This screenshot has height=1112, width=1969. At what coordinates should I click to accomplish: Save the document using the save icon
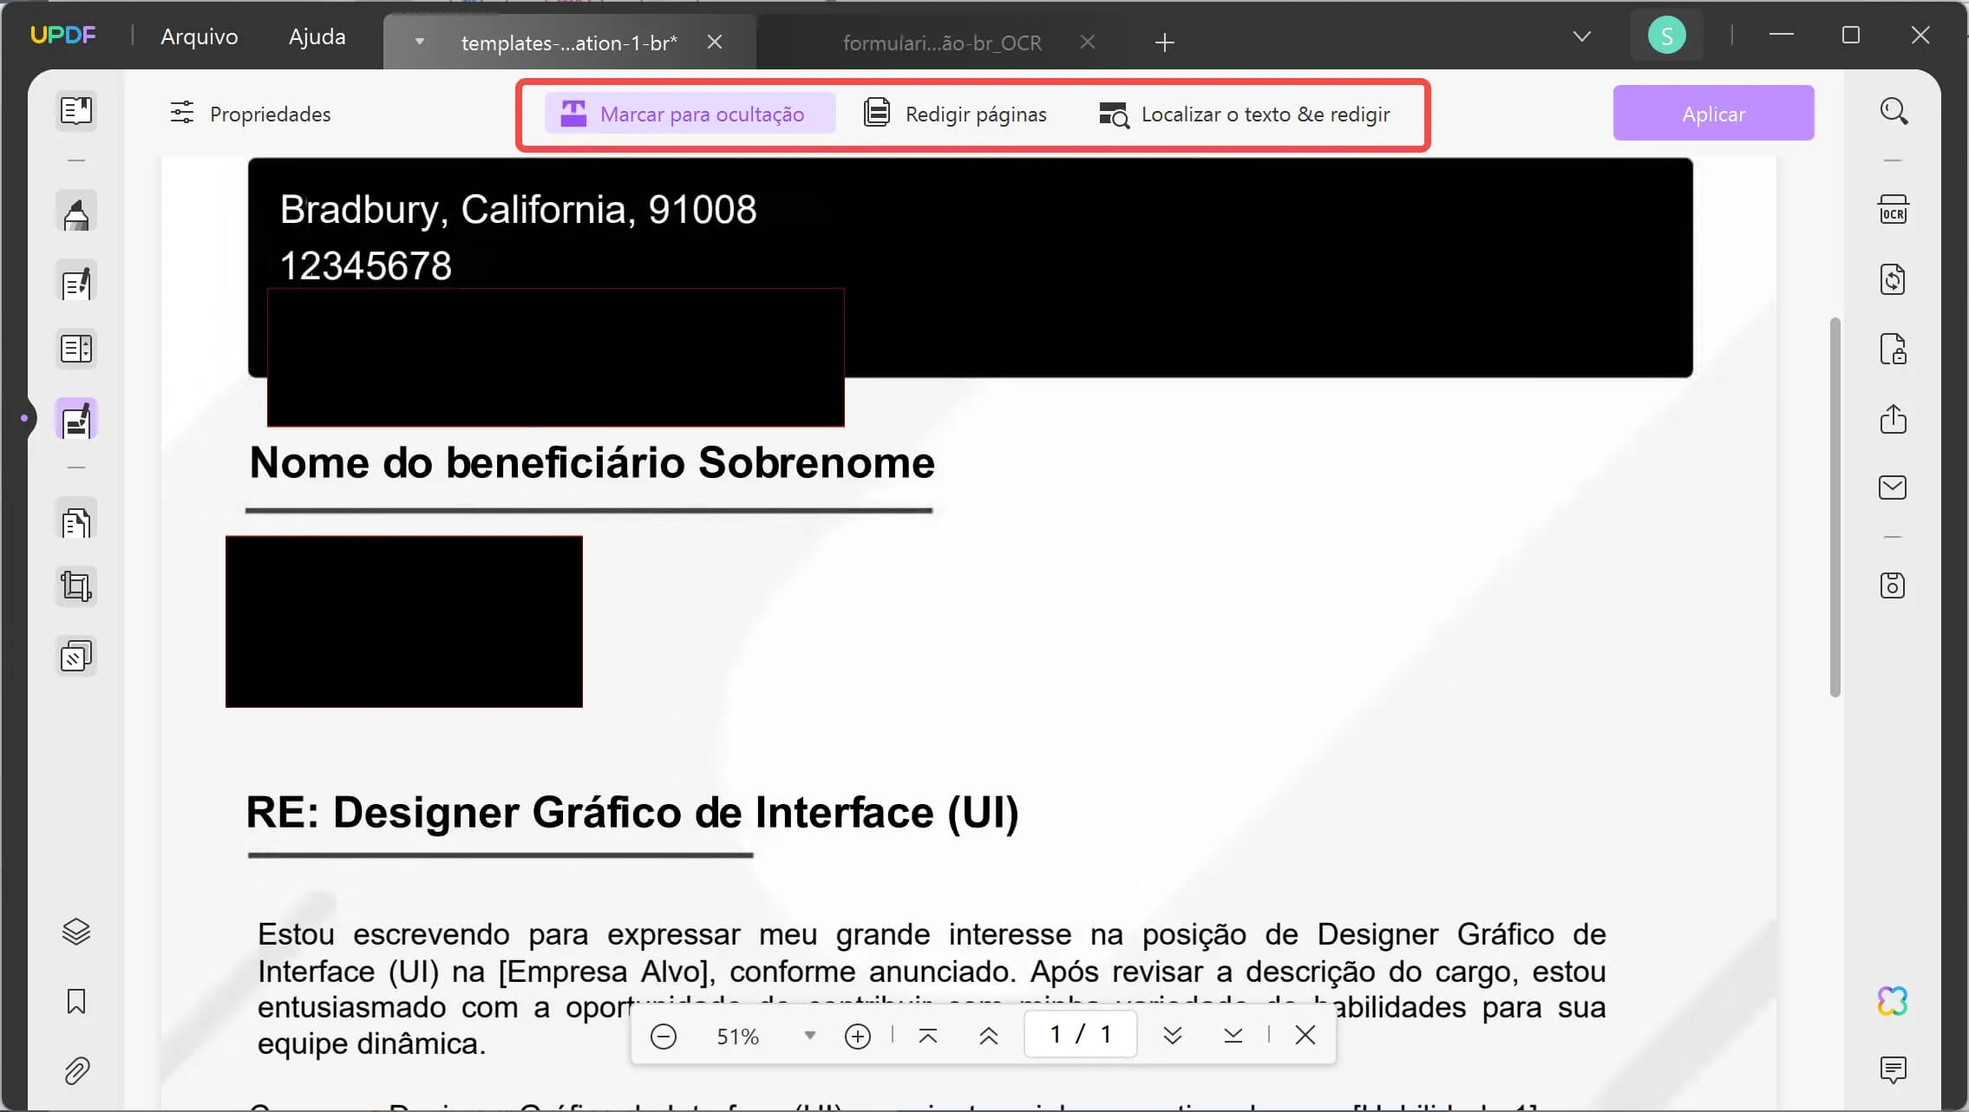point(1894,585)
